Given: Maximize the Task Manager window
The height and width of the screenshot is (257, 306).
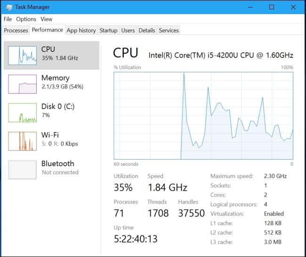Looking at the screenshot, I should pos(272,7).
